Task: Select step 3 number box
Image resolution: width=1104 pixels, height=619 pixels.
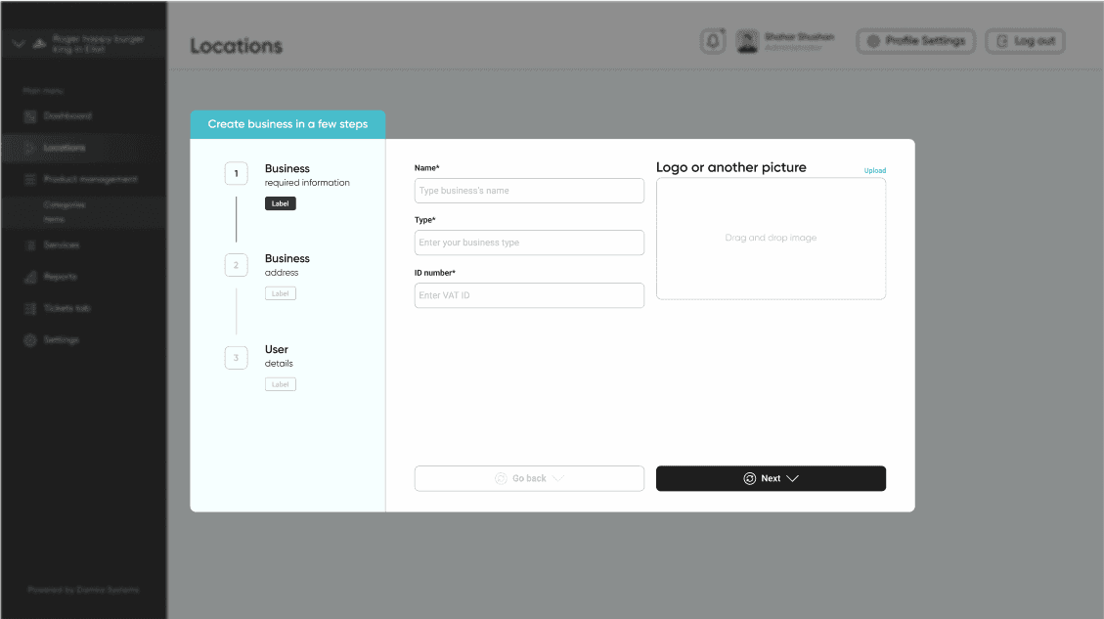Action: (x=236, y=358)
